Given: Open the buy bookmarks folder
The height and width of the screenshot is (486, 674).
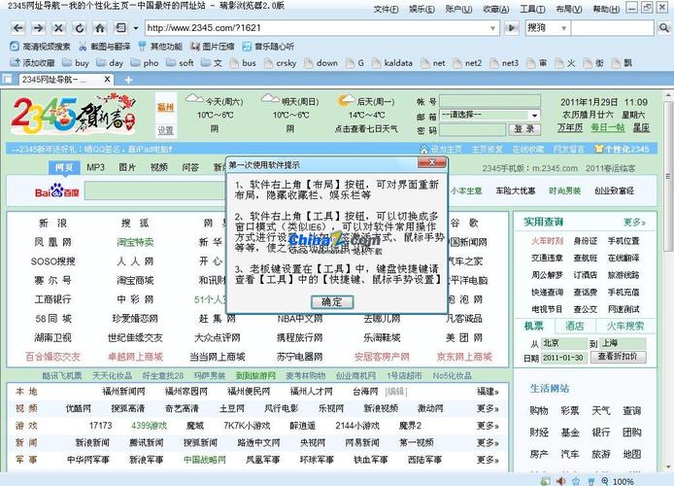Looking at the screenshot, I should (76, 63).
